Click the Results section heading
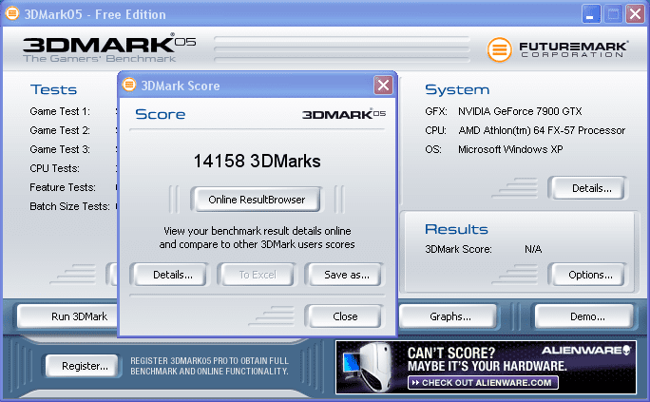Screen dimensions: 650x402 click(456, 229)
